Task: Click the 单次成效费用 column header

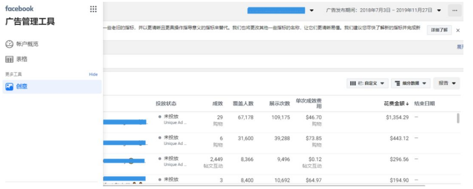Action: 309,104
